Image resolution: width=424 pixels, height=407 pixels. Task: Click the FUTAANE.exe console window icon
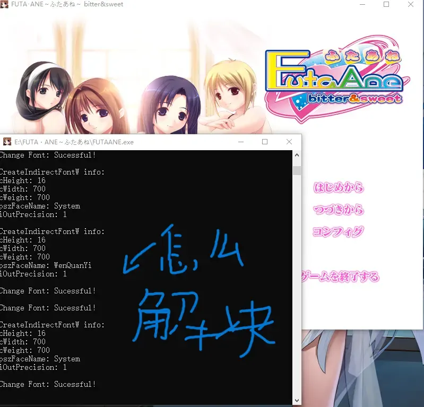7,142
